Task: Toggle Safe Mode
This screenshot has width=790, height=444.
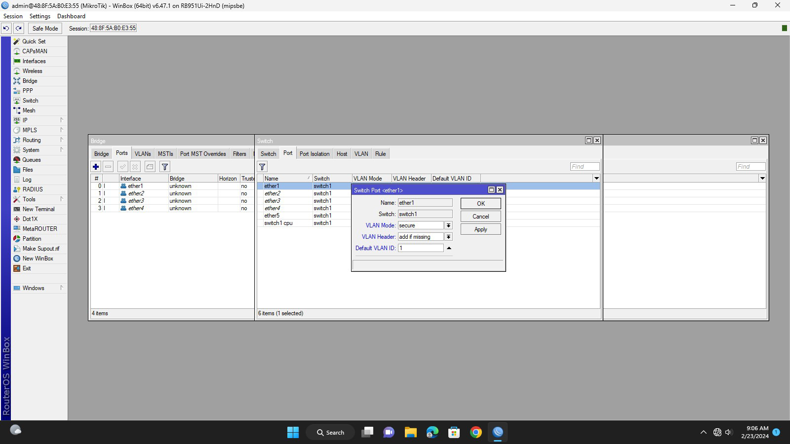Action: click(x=45, y=29)
